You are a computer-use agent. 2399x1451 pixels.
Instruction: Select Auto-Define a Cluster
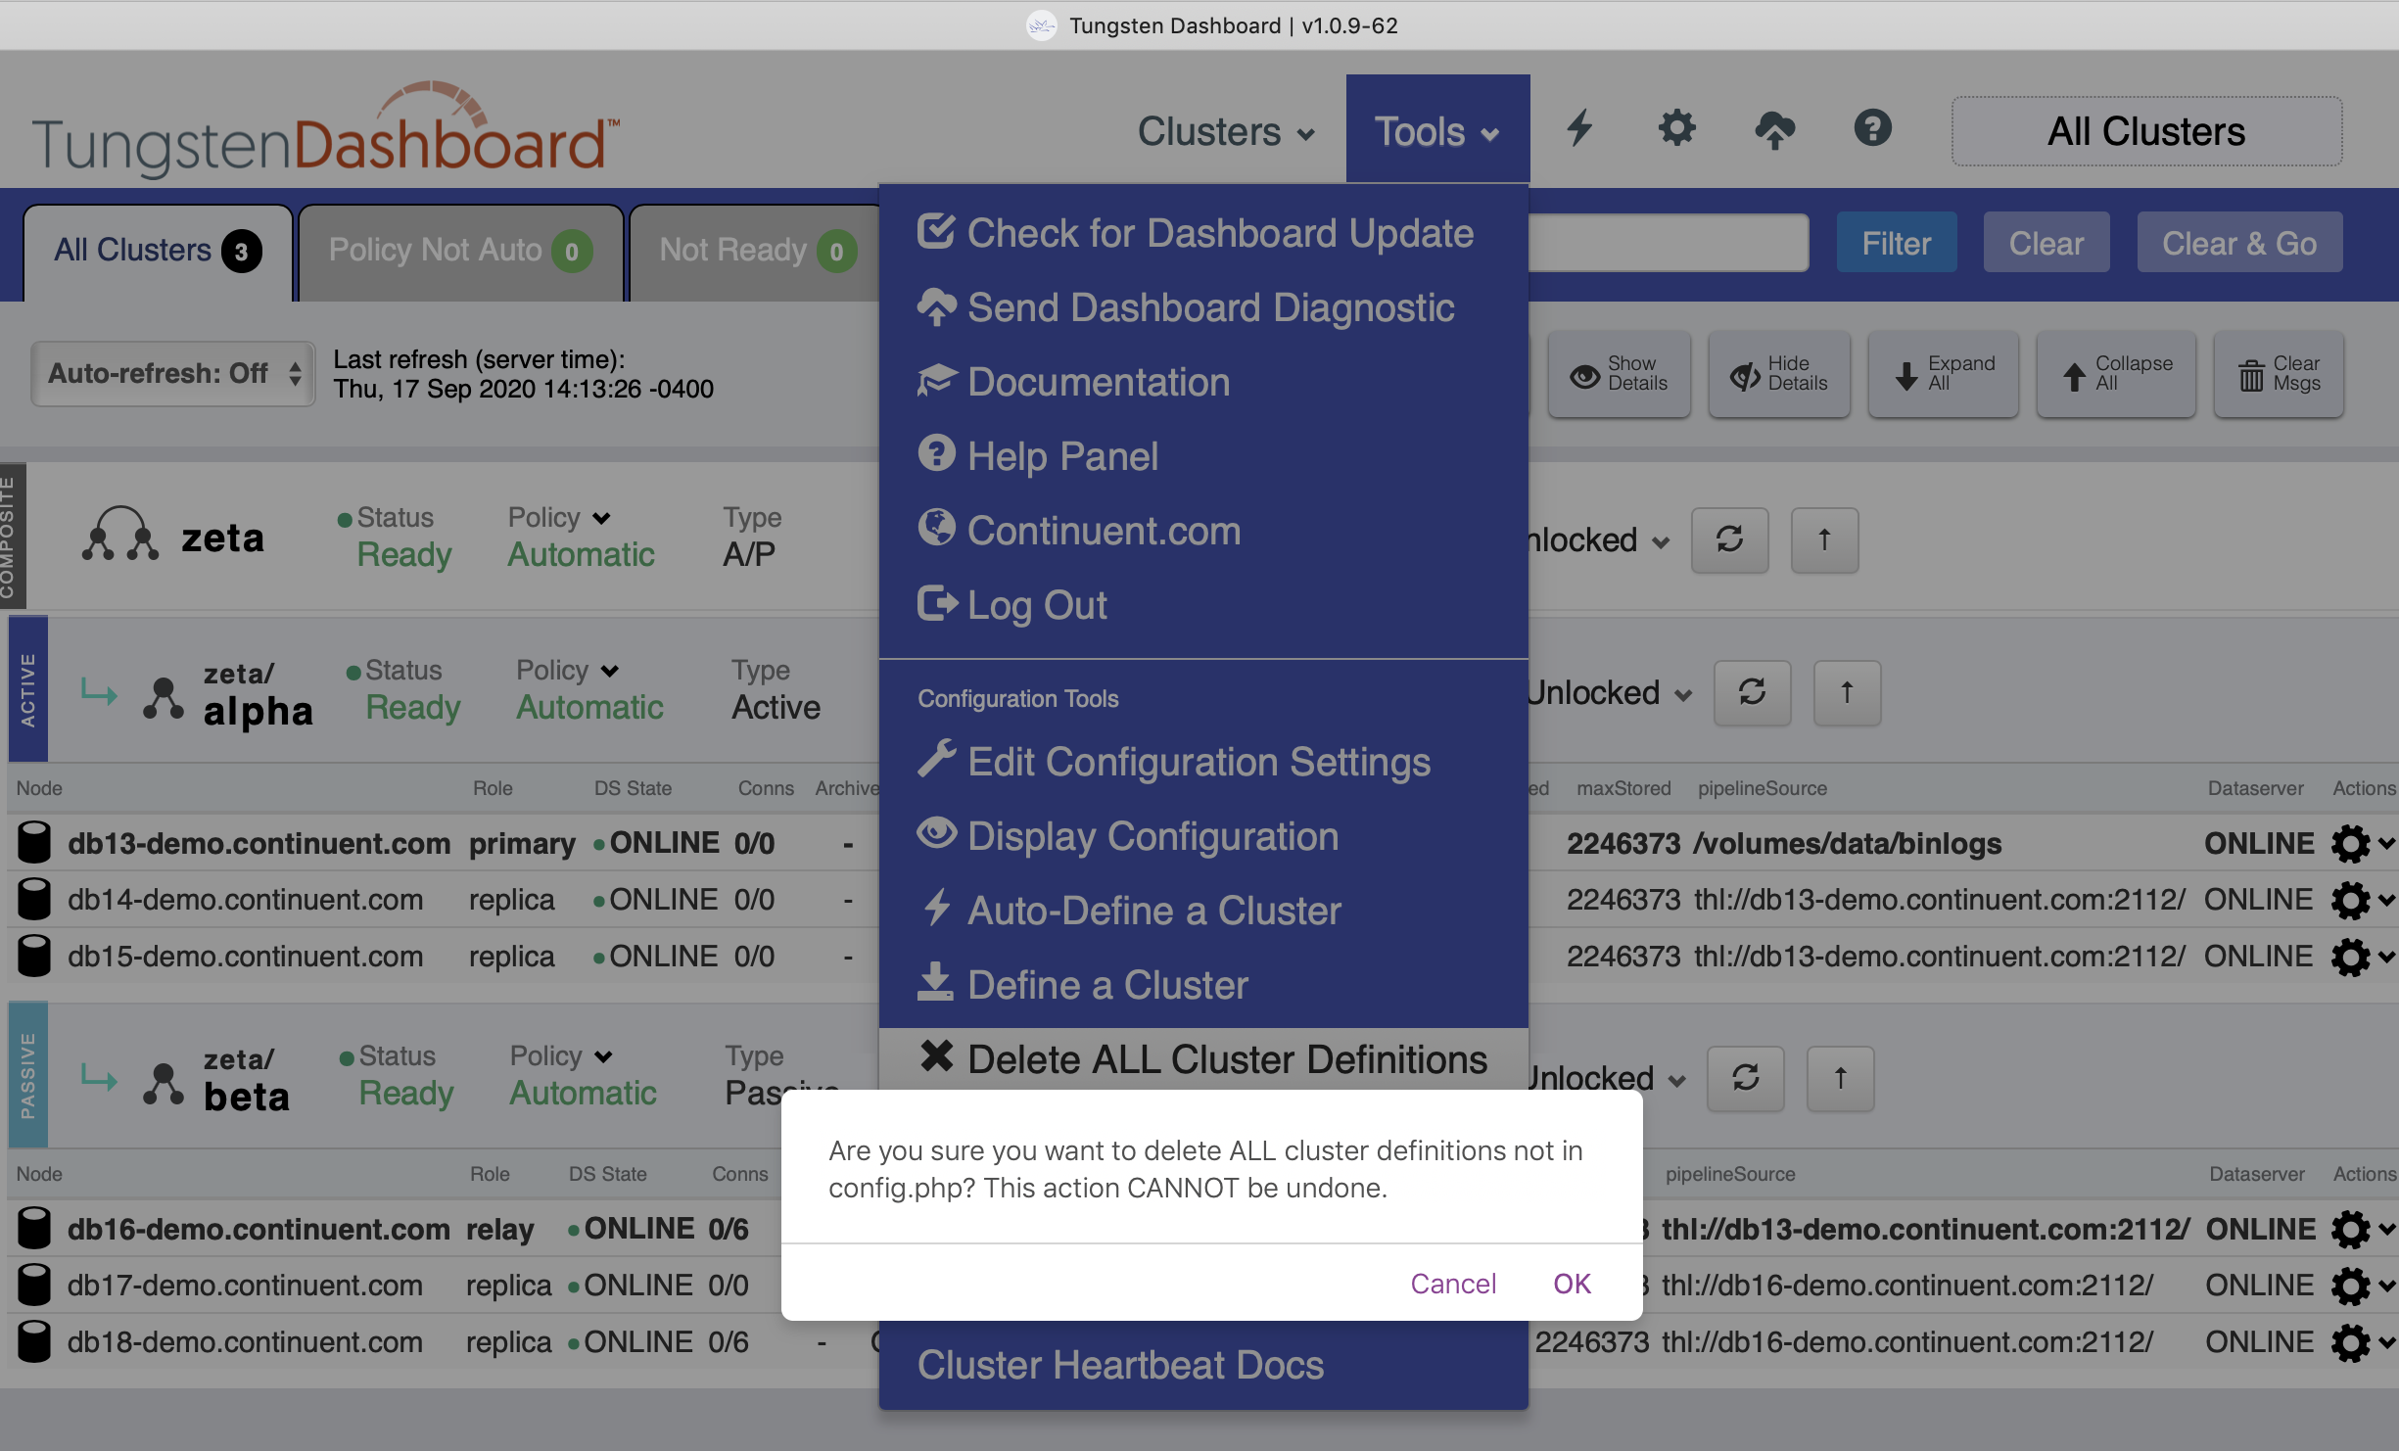pyautogui.click(x=1203, y=911)
